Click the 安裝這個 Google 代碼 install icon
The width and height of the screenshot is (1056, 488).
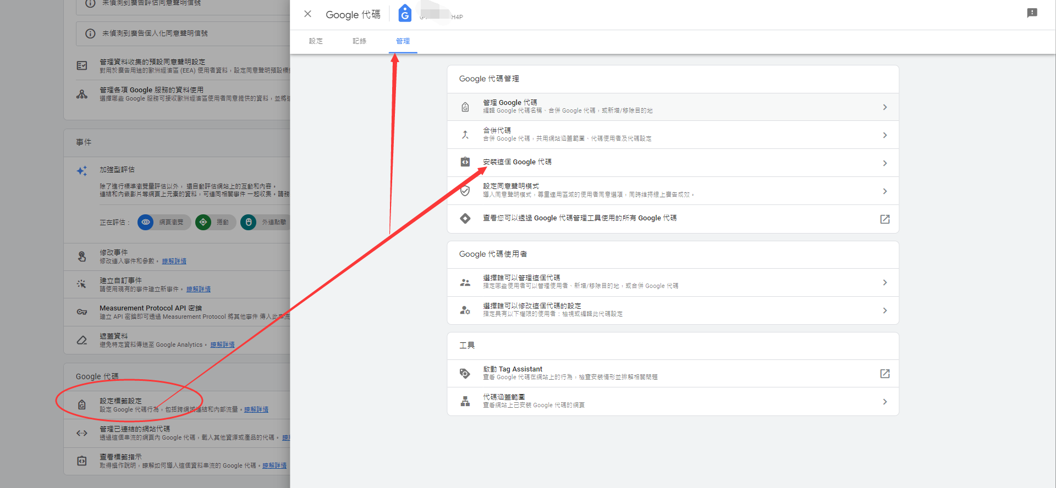[x=465, y=162]
